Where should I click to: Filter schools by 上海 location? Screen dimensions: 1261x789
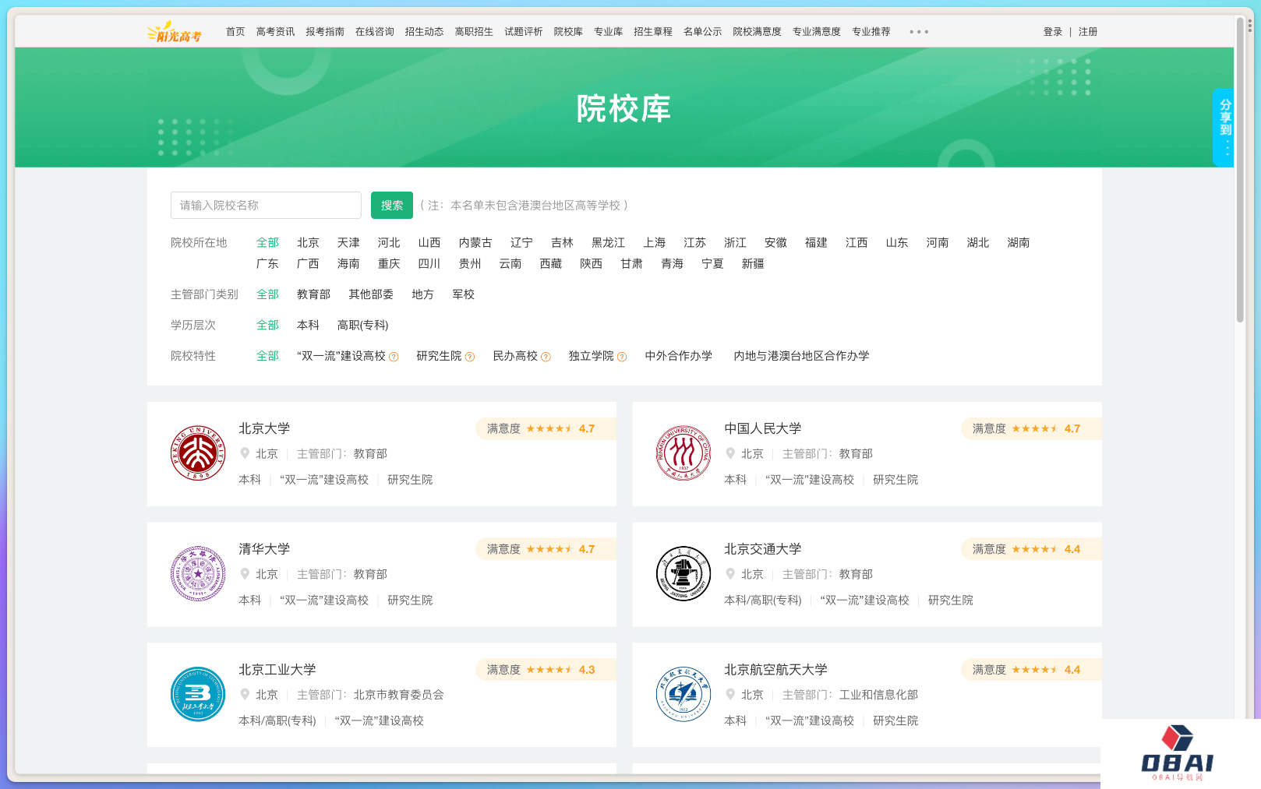pyautogui.click(x=655, y=243)
